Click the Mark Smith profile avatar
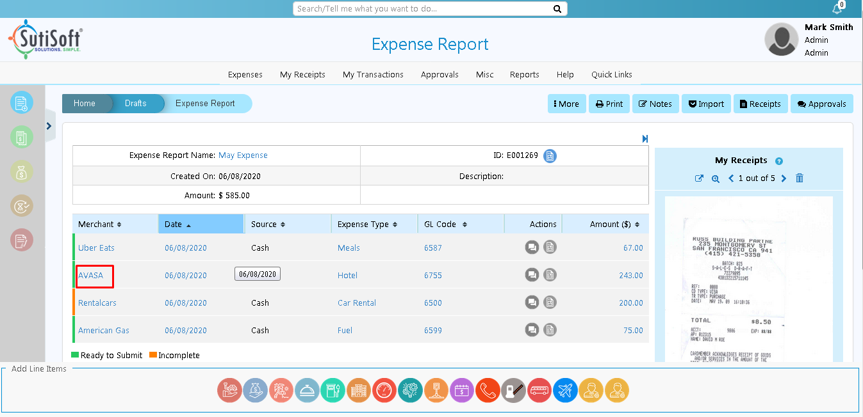The image size is (863, 417). click(781, 39)
